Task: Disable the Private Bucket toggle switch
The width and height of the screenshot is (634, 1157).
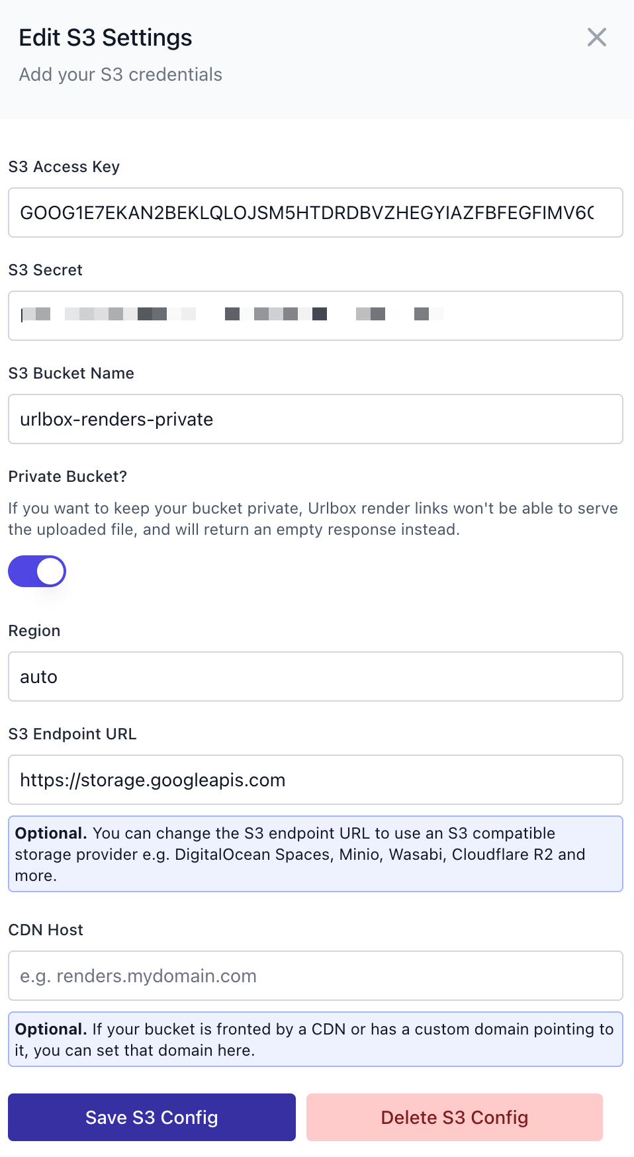Action: click(37, 571)
